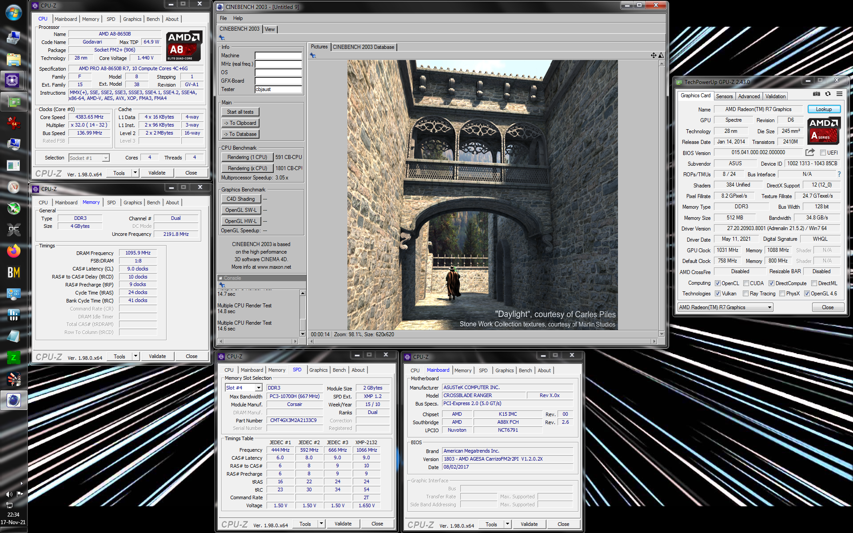Open the Sensors tab in GPU-Z
The height and width of the screenshot is (533, 853).
point(724,96)
